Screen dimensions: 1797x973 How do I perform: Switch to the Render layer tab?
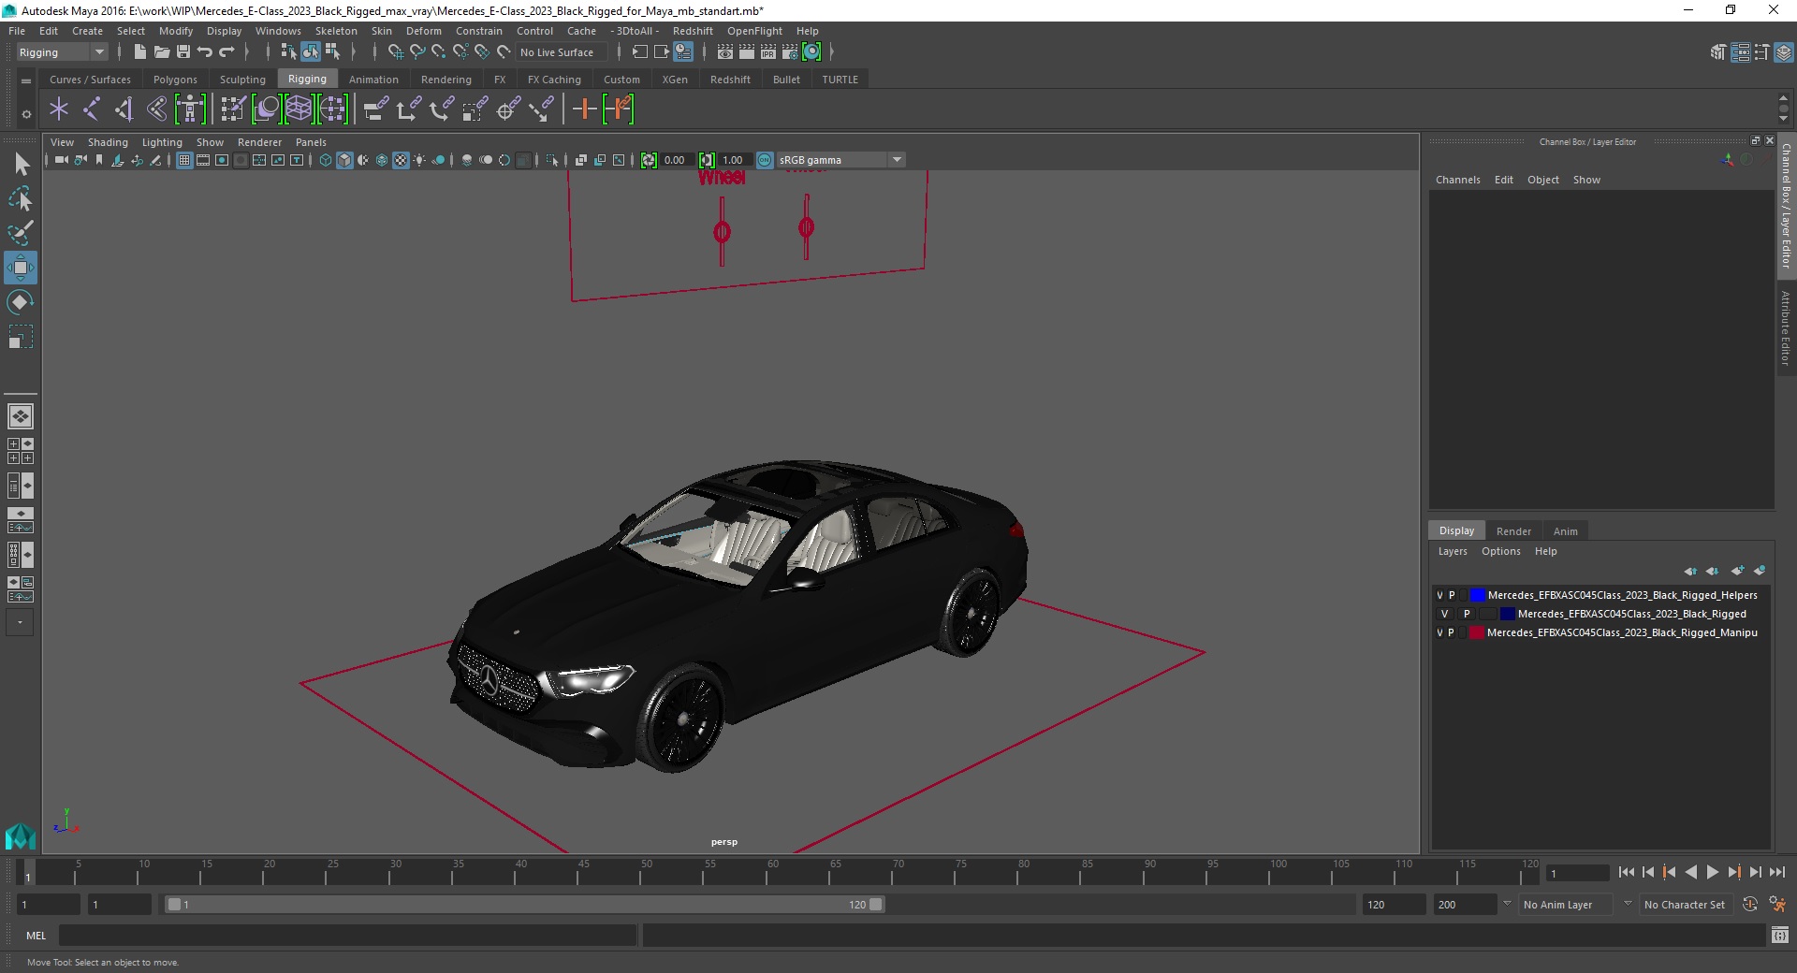1513,530
